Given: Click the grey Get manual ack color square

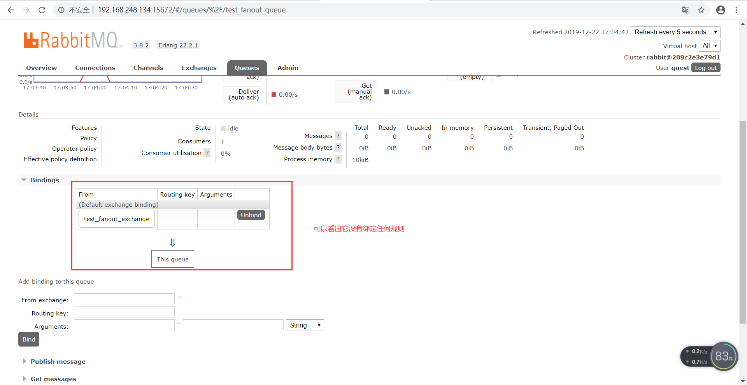Looking at the screenshot, I should [x=387, y=92].
